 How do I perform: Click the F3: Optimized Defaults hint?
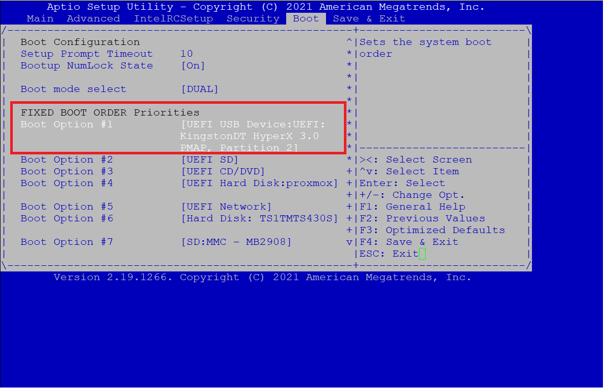[432, 230]
